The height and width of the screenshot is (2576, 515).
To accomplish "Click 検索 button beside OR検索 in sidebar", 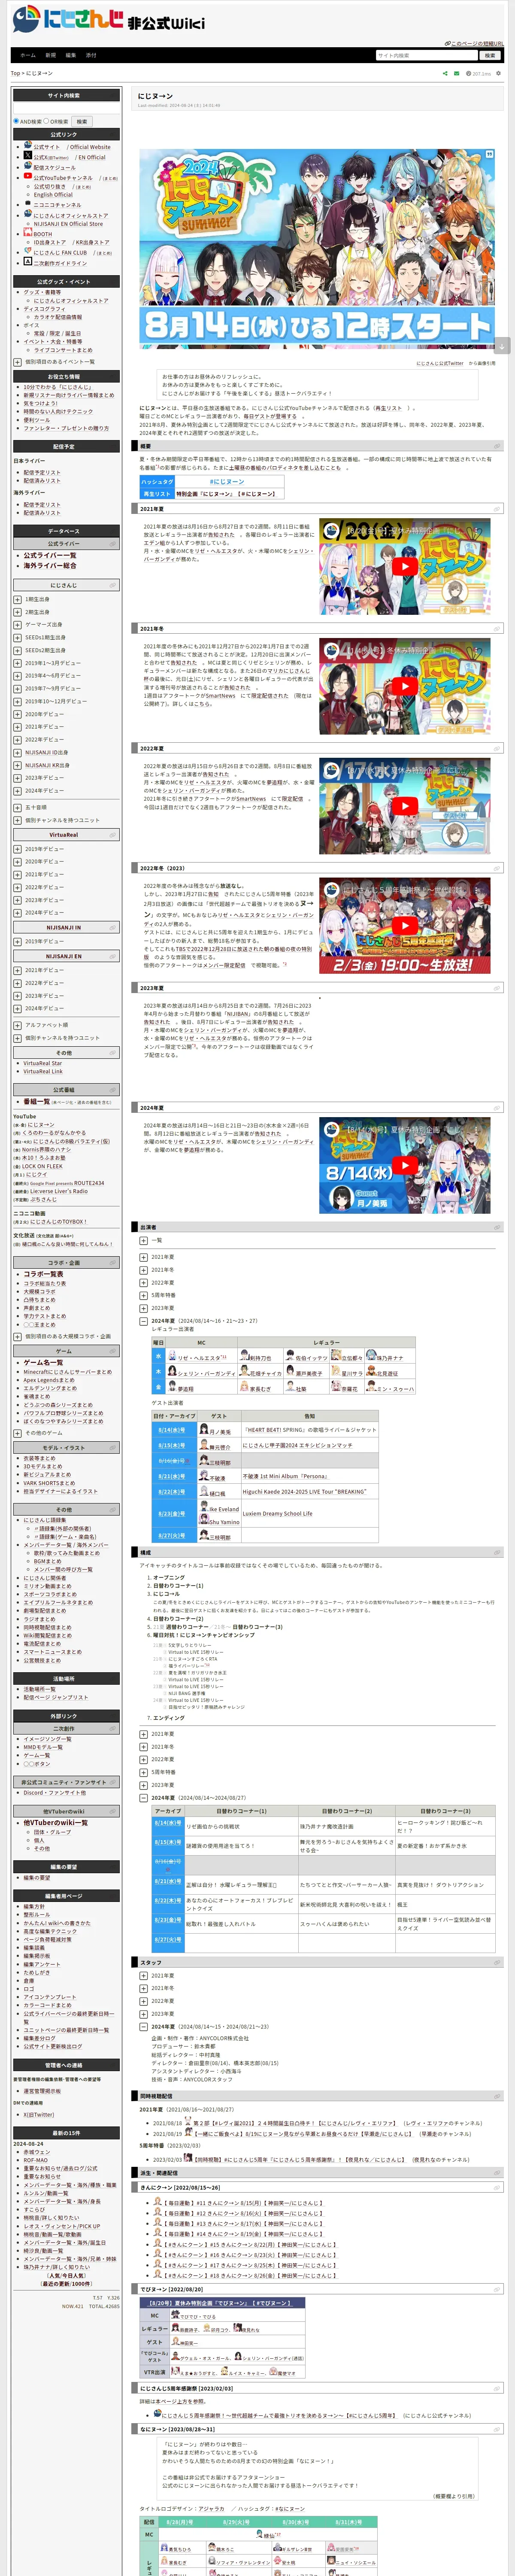I will [82, 121].
